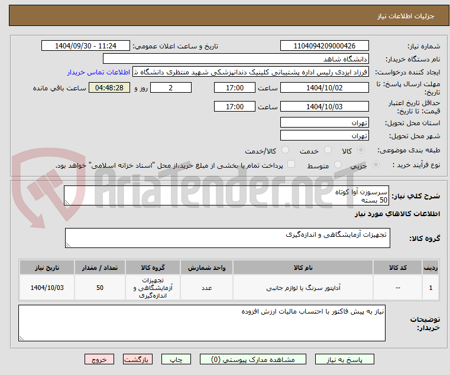Select the خدمت radio button

coord(328,150)
